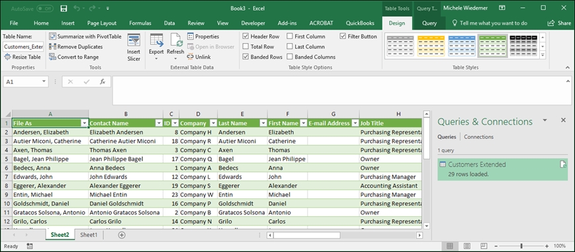The image size is (575, 252).
Task: Open the Company column filter dropdown
Action: (212, 123)
